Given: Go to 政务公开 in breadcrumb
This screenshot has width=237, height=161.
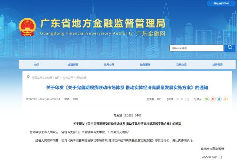Looking at the screenshot, I should pos(68,78).
